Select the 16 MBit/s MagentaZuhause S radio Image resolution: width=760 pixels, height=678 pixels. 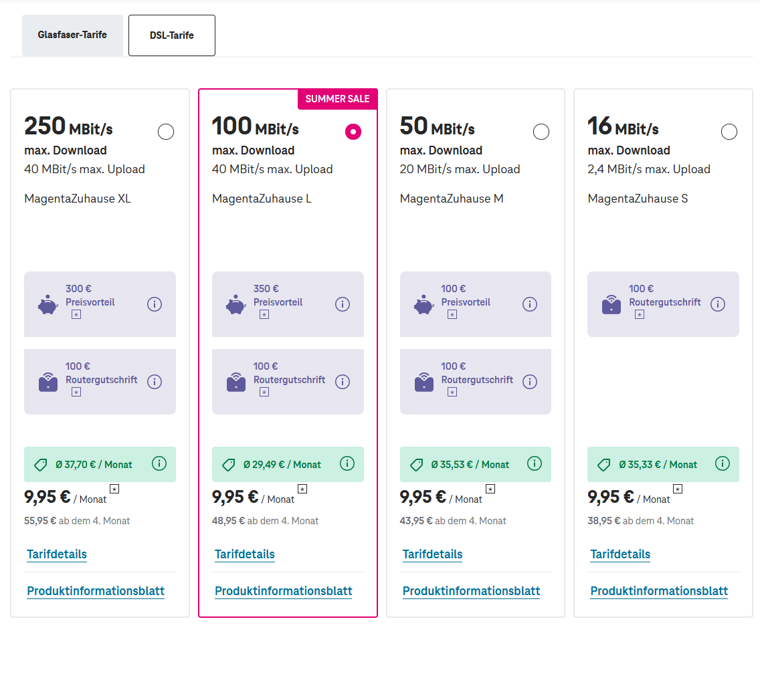(x=729, y=132)
